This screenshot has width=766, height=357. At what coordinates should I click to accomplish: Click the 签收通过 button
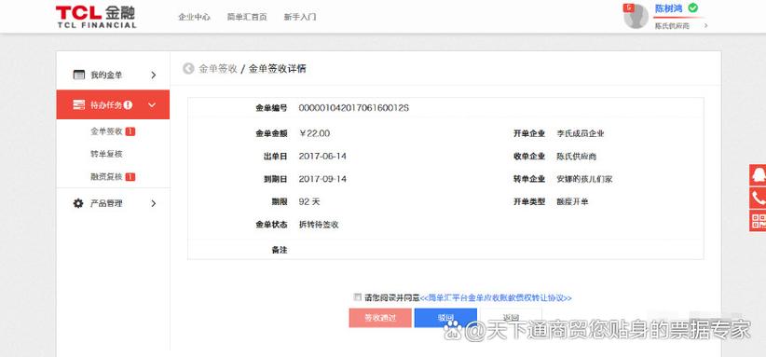[380, 318]
